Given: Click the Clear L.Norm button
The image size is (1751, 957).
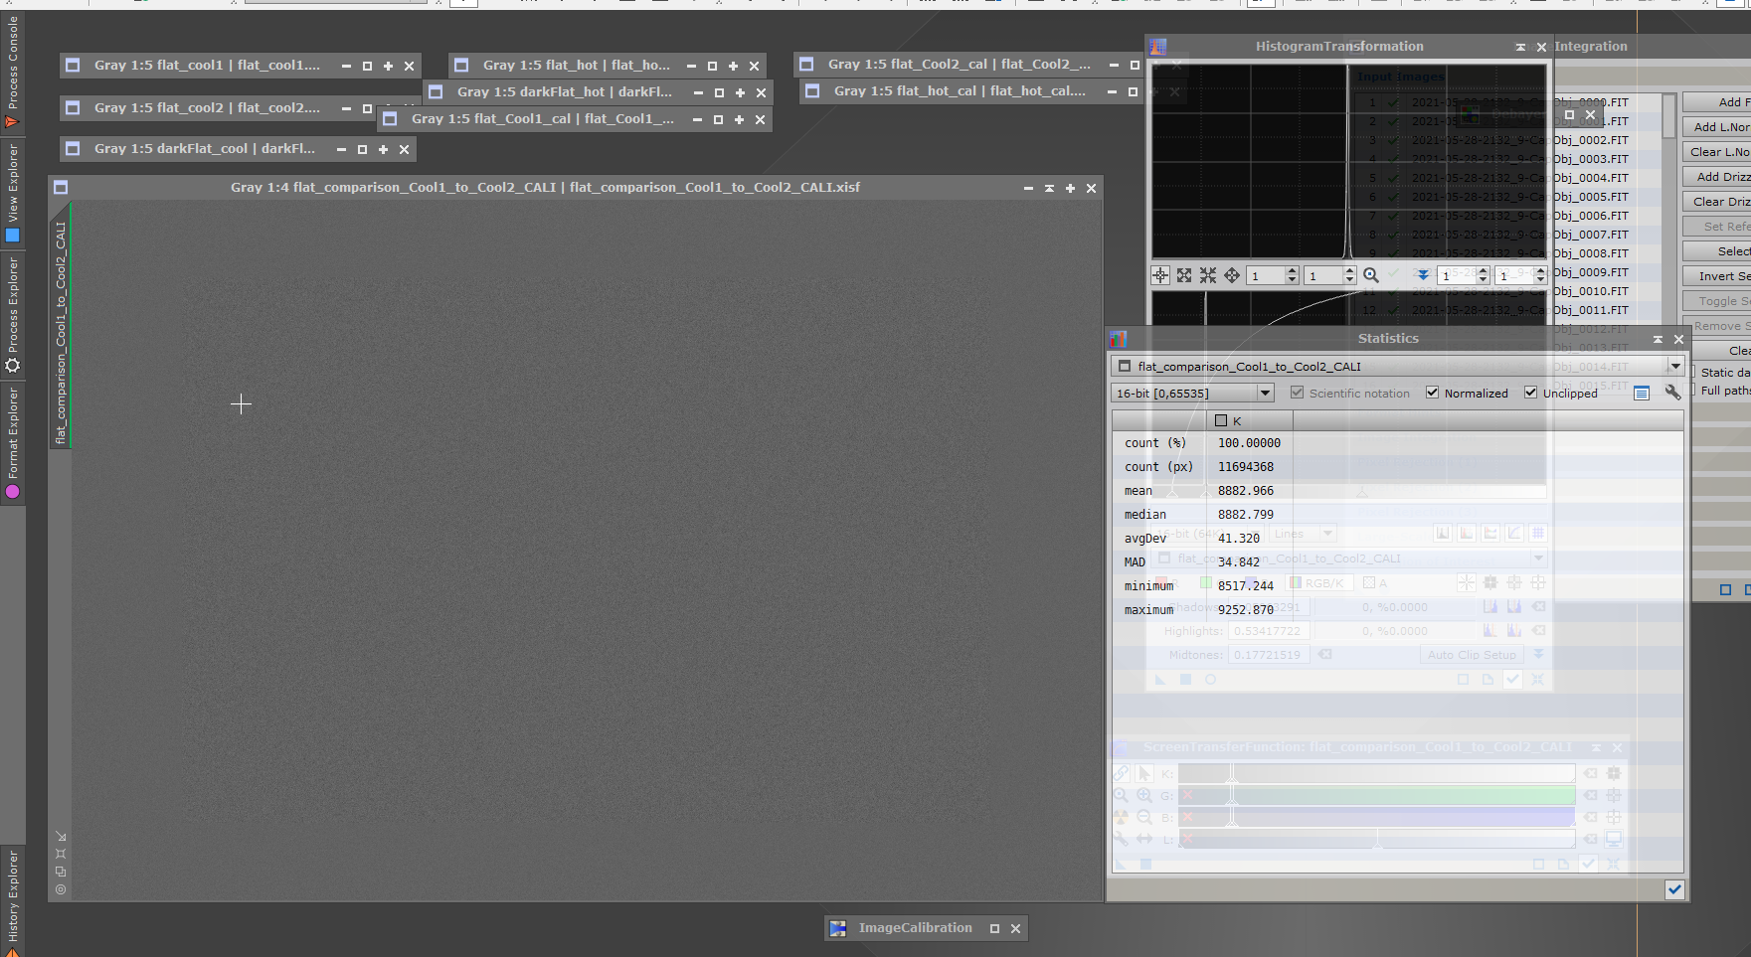Looking at the screenshot, I should [x=1717, y=152].
